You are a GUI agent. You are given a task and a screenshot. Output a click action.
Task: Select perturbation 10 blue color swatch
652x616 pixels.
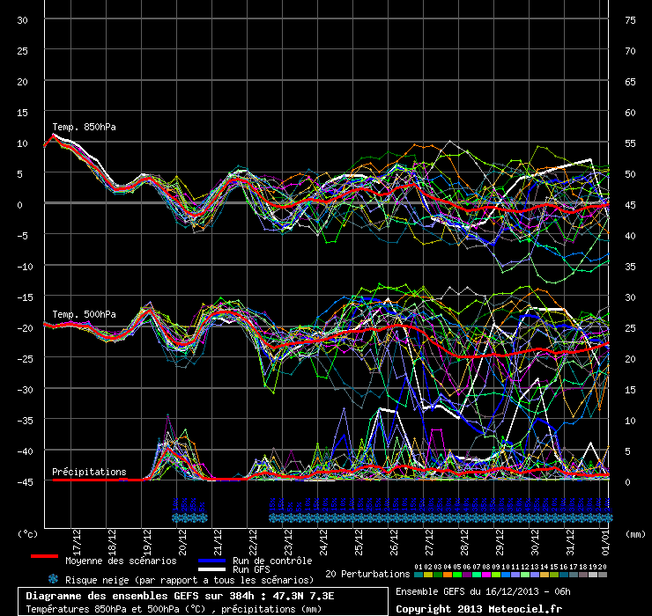pos(505,574)
